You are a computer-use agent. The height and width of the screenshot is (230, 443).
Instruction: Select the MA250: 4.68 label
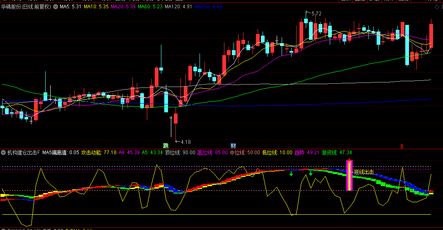click(x=209, y=7)
